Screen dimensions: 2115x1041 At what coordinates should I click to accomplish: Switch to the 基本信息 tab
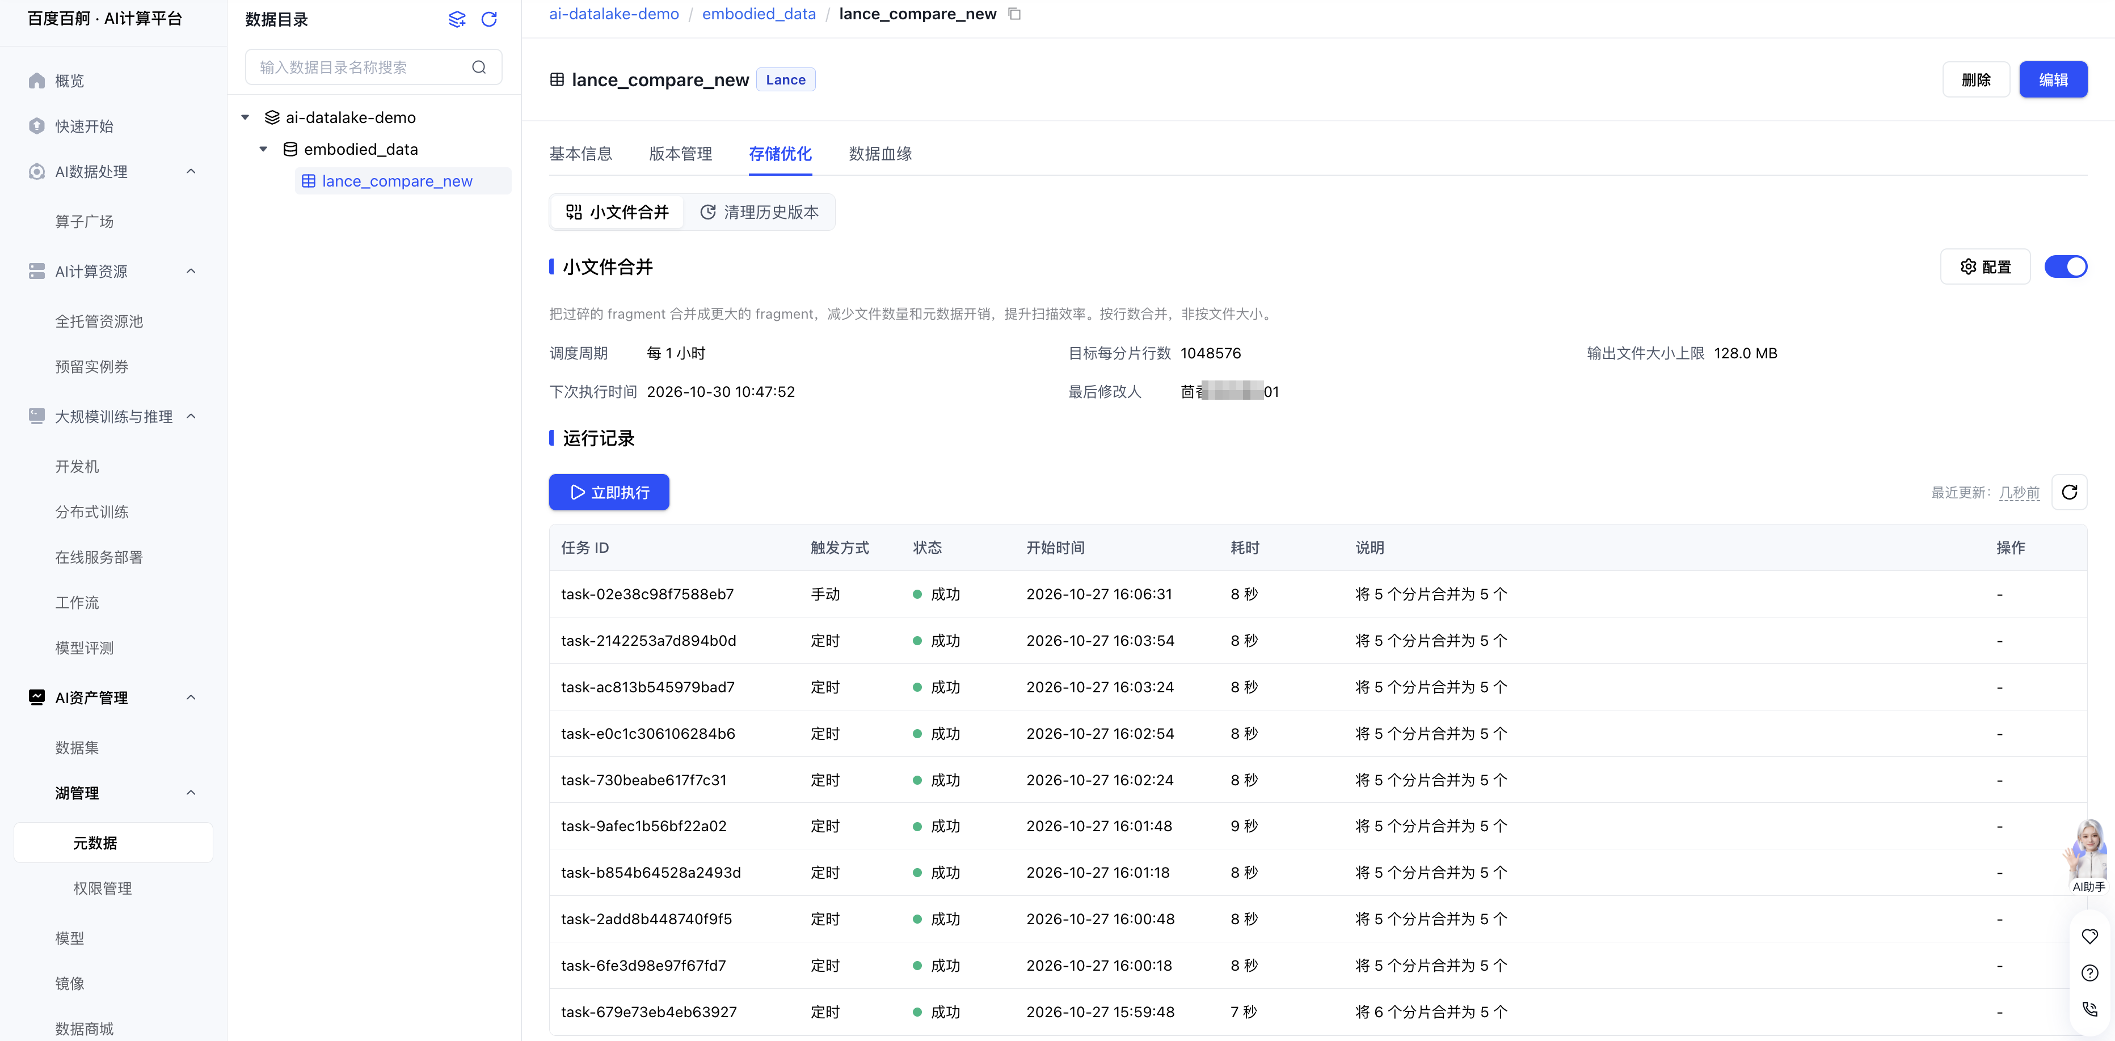click(580, 154)
